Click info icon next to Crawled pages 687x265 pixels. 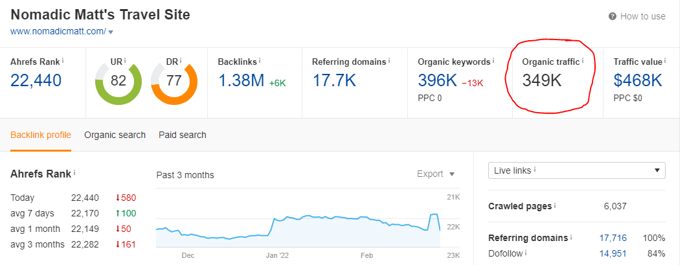point(555,206)
